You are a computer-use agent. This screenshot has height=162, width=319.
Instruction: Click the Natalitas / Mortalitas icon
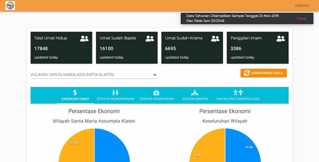coord(238,92)
